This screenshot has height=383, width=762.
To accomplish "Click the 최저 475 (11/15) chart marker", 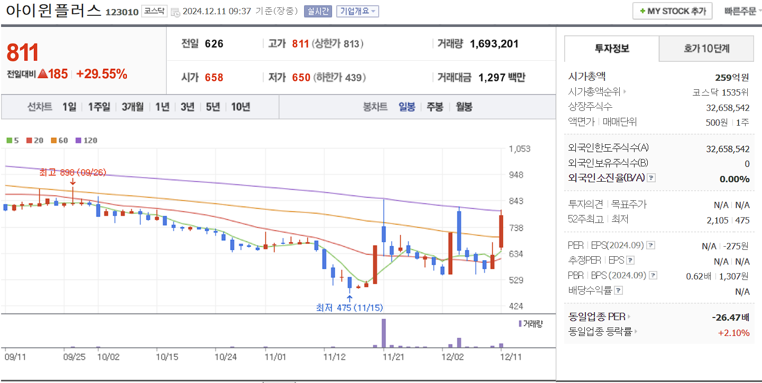I will pos(349,307).
